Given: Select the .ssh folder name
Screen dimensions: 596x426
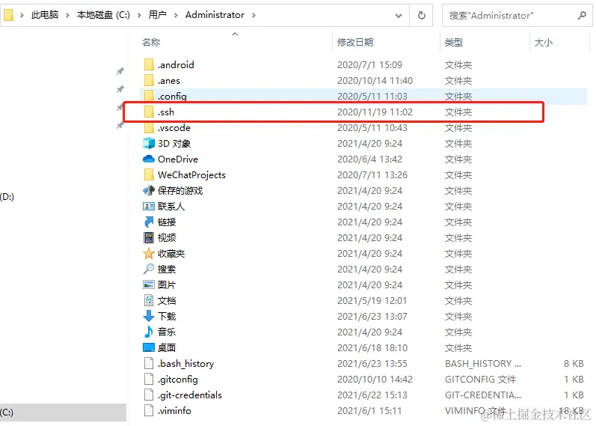Looking at the screenshot, I should (x=166, y=112).
